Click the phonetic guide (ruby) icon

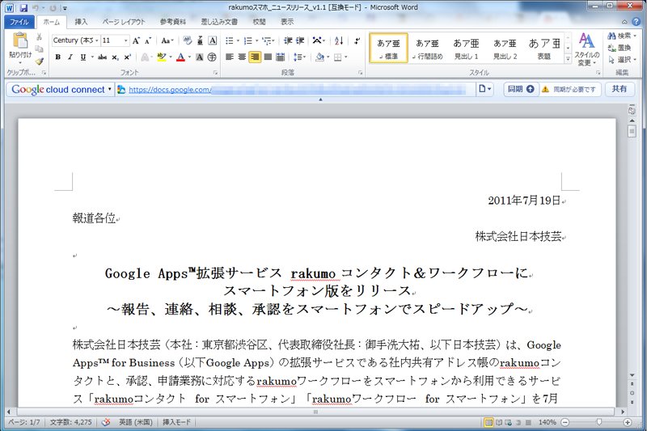tap(200, 40)
